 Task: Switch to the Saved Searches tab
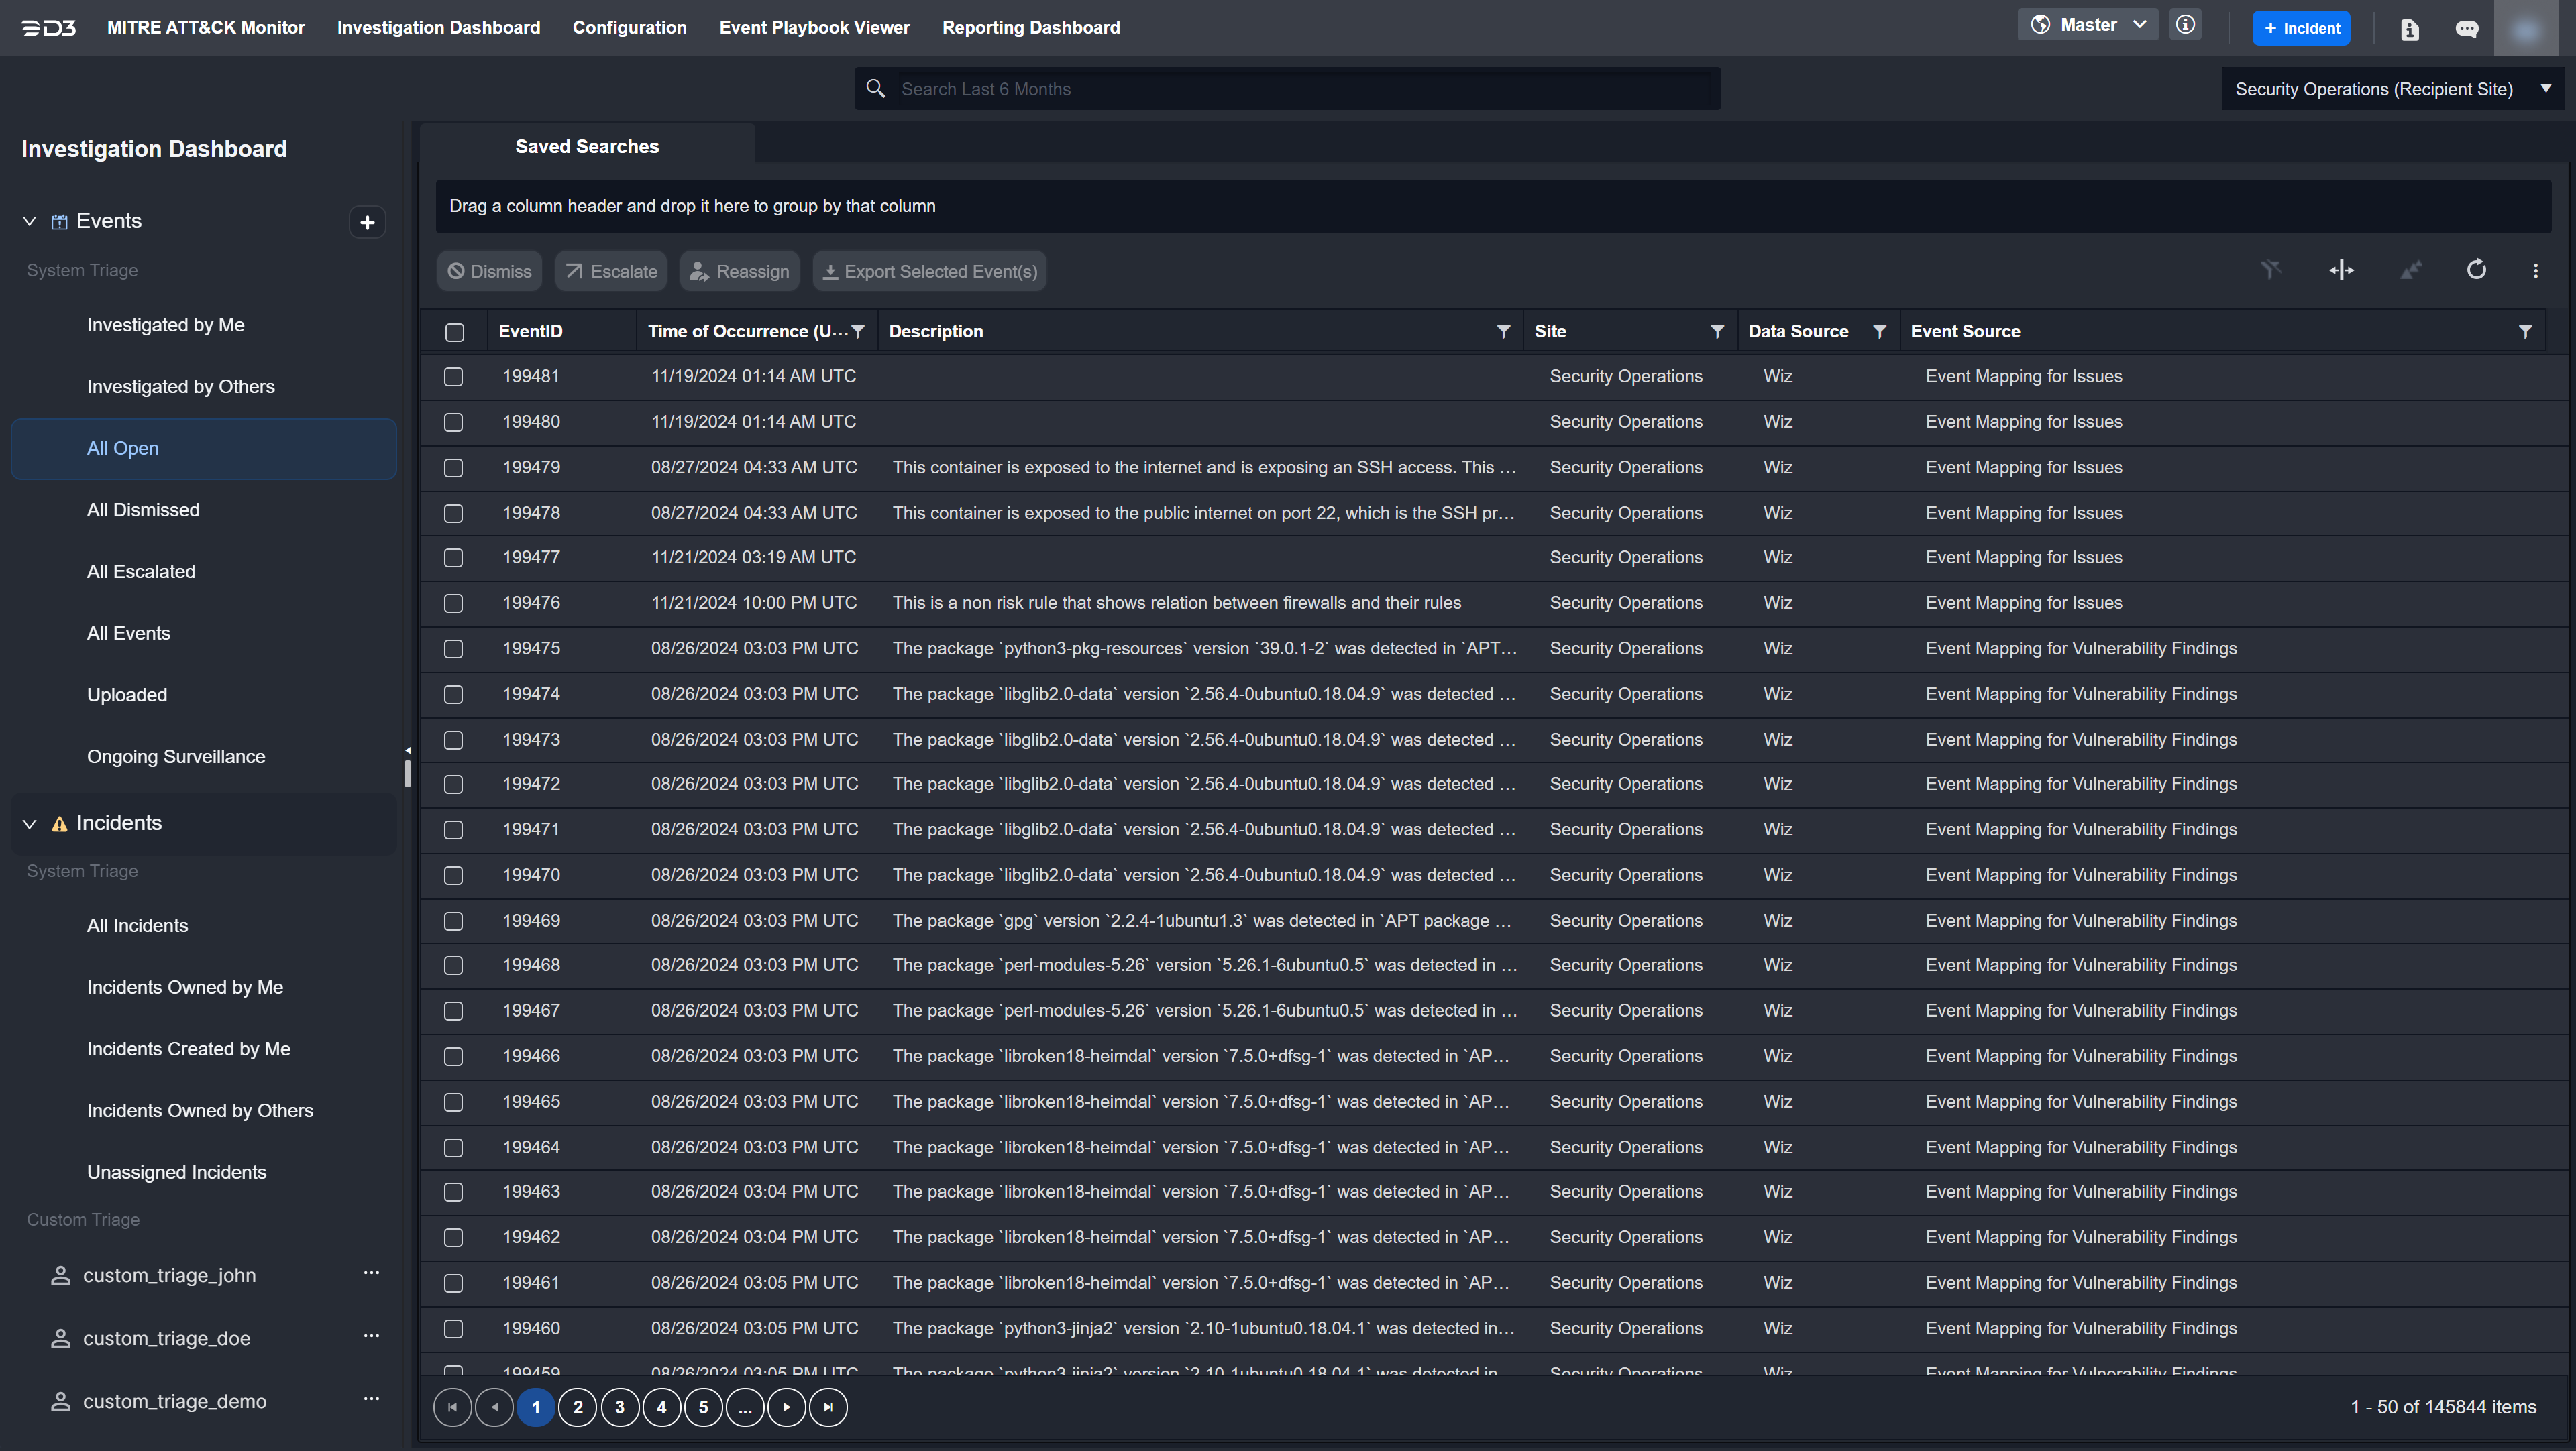point(587,146)
